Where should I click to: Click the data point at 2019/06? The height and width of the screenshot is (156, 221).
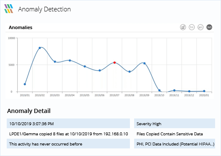click(100, 70)
